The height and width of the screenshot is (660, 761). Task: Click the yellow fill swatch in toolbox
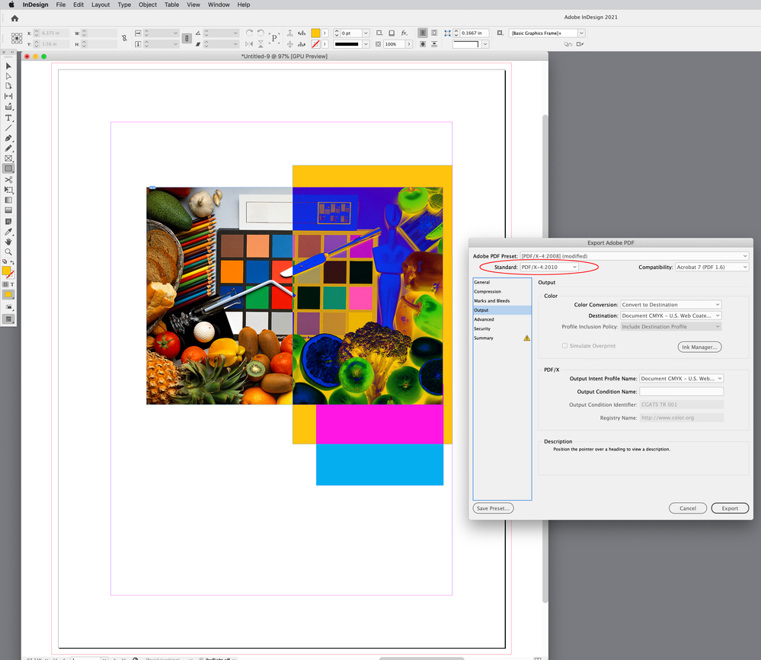(6, 271)
